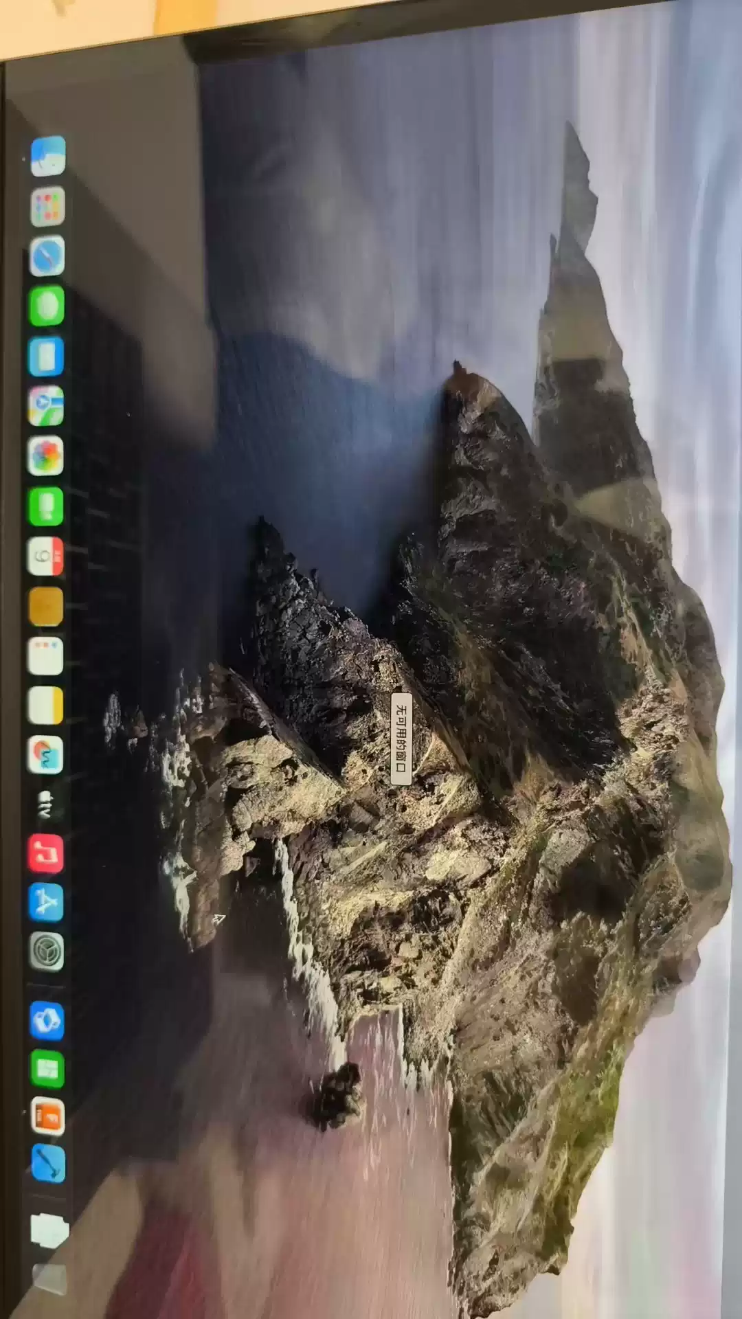742x1319 pixels.
Task: Open the Mail app
Action: [x=46, y=356]
